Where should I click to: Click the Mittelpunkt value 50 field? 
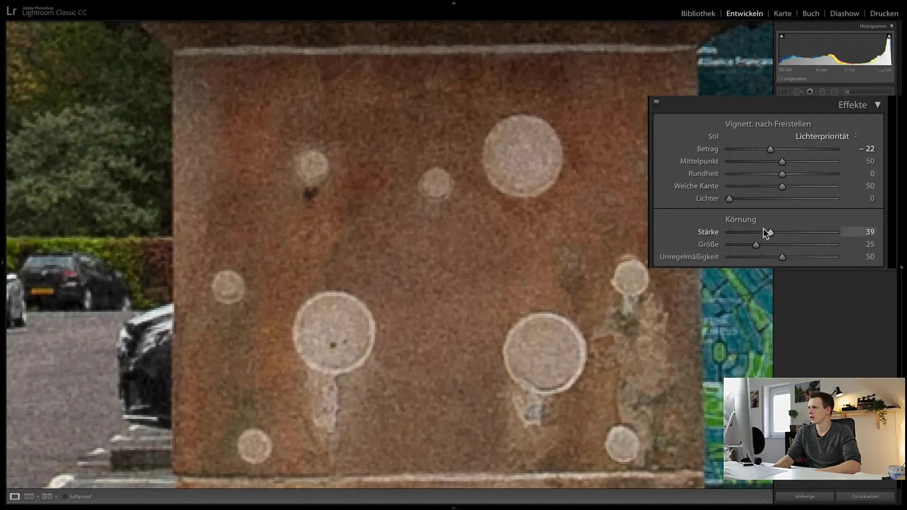coord(870,161)
